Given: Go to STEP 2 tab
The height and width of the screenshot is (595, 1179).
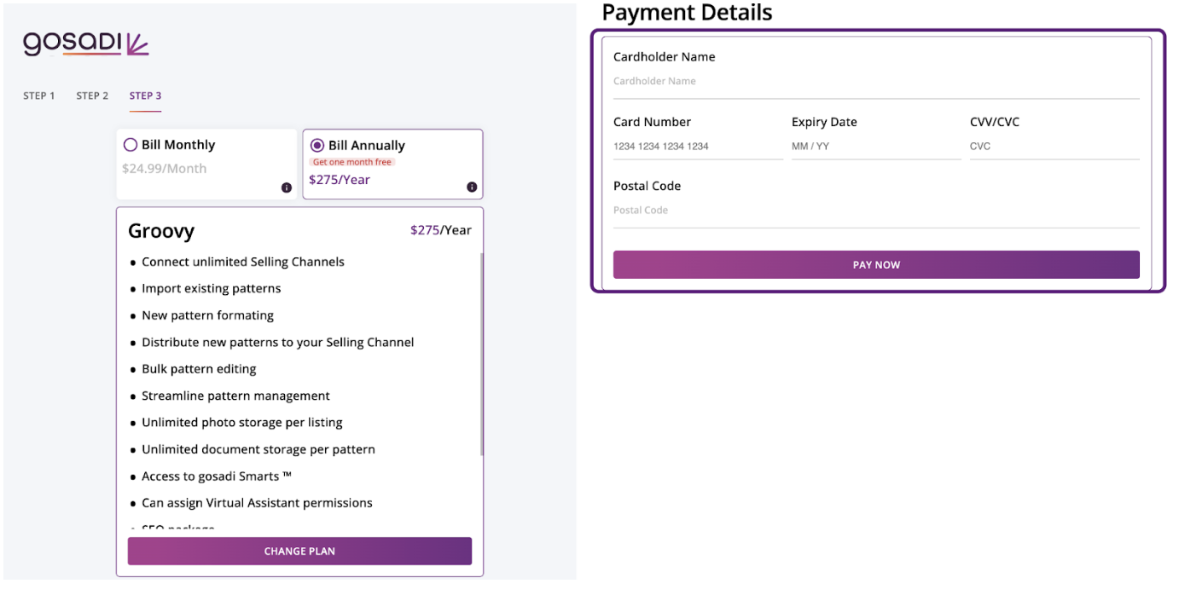Looking at the screenshot, I should [92, 95].
